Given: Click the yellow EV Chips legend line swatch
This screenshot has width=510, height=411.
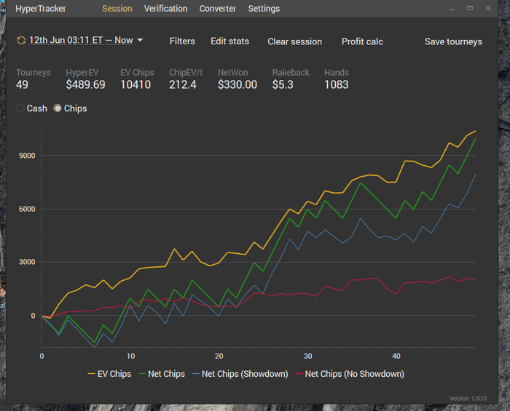Looking at the screenshot, I should (91, 375).
